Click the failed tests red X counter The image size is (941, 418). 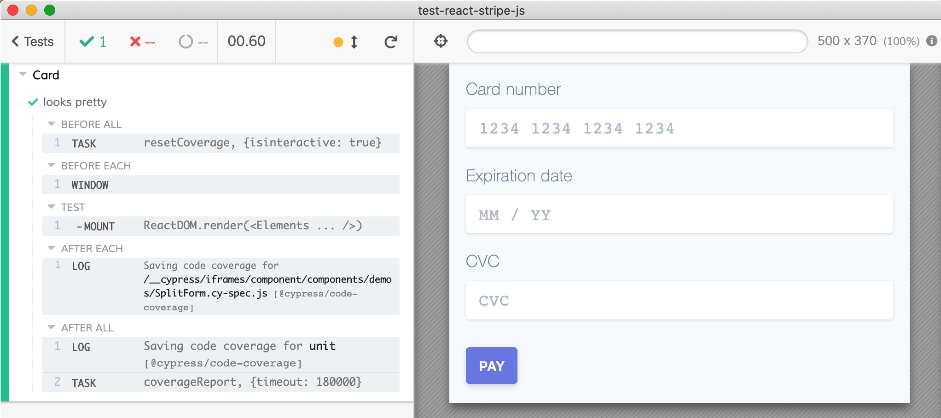click(142, 42)
